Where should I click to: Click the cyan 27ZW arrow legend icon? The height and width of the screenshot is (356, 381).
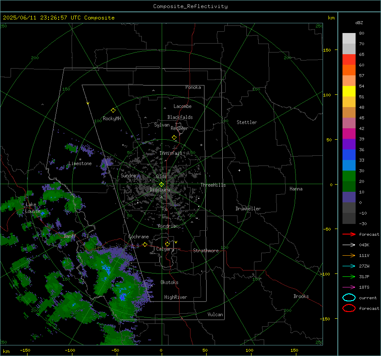point(349,266)
